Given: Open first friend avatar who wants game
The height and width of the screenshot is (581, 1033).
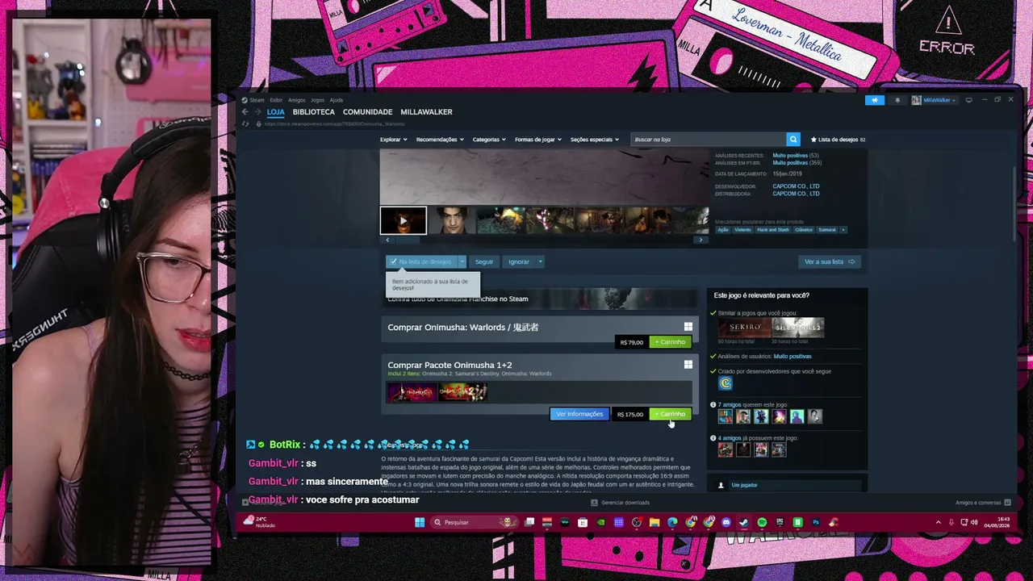Looking at the screenshot, I should tap(726, 416).
